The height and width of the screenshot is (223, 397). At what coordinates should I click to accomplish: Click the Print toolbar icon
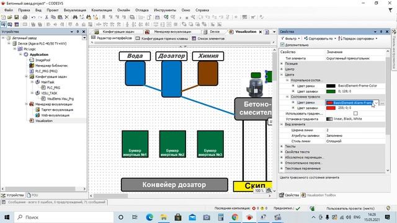pyautogui.click(x=25, y=17)
